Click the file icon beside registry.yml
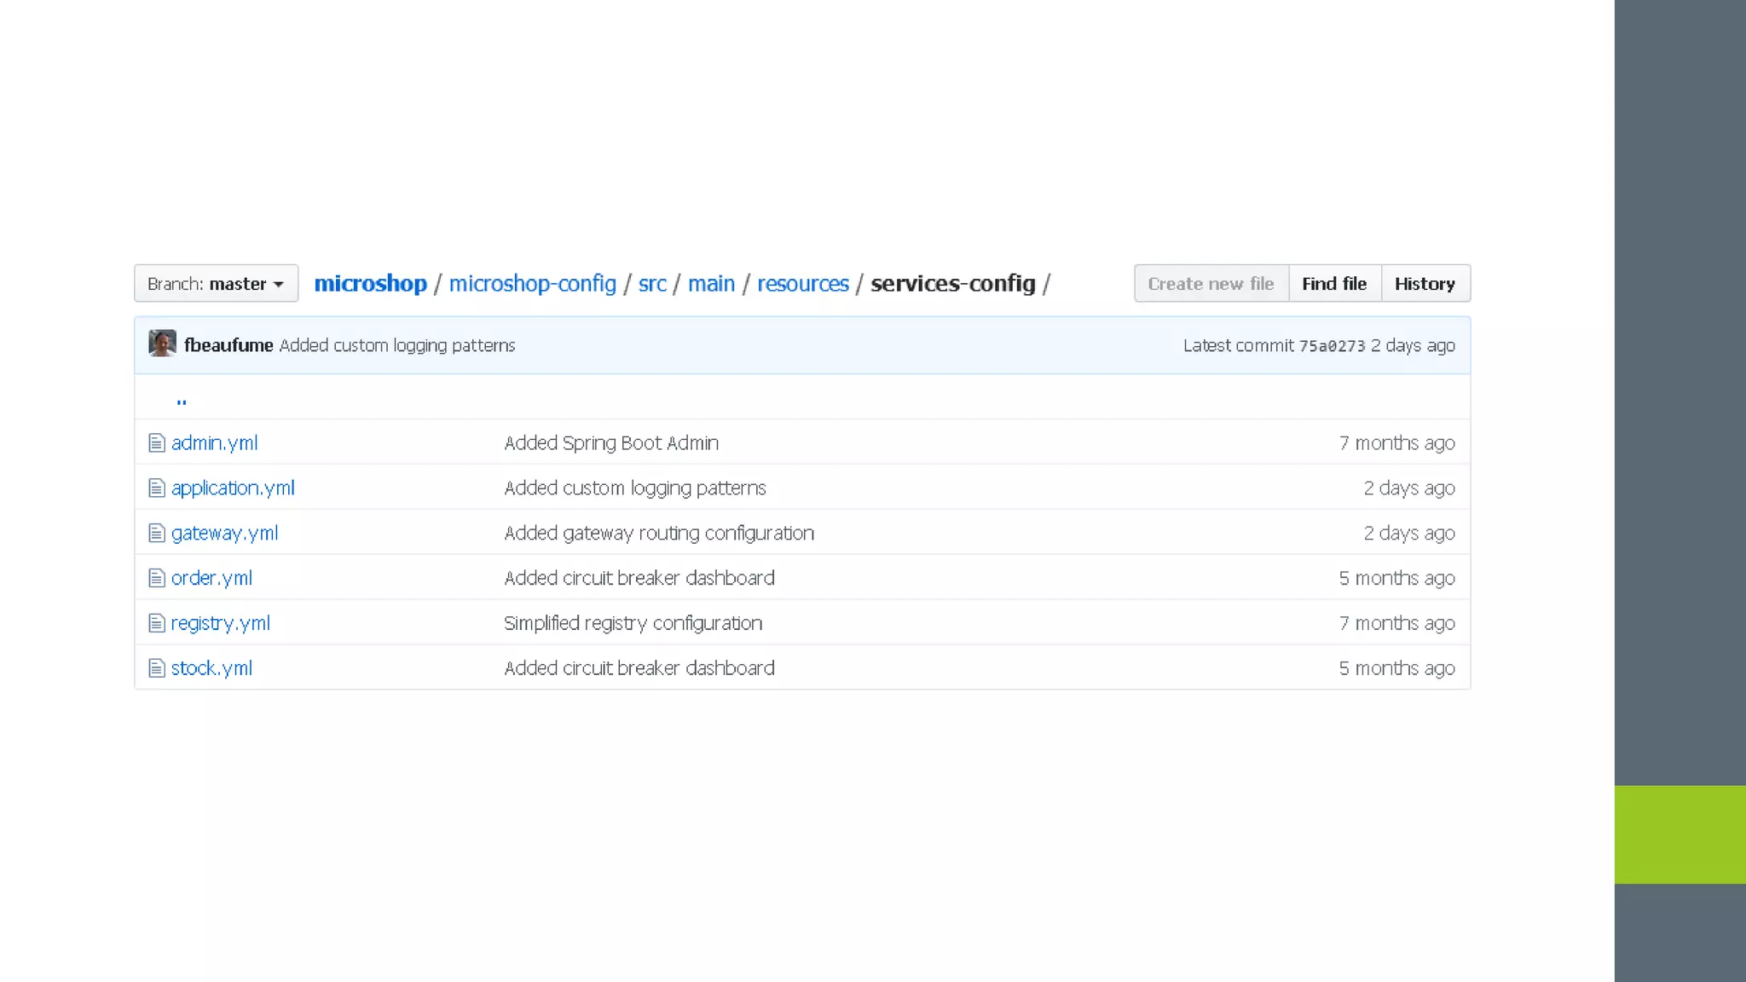The width and height of the screenshot is (1746, 982). point(156,623)
